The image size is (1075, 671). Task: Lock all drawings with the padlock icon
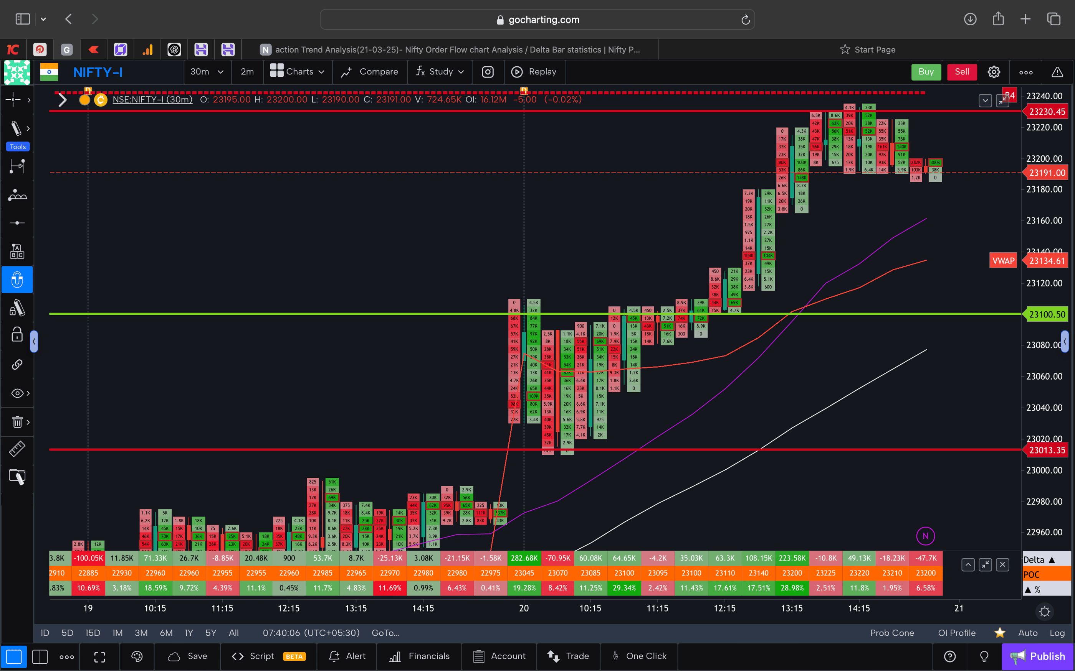[x=17, y=335]
